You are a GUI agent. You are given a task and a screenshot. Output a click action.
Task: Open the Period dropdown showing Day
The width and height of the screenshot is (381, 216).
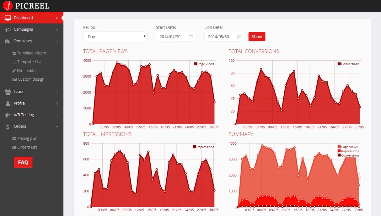[x=115, y=37]
